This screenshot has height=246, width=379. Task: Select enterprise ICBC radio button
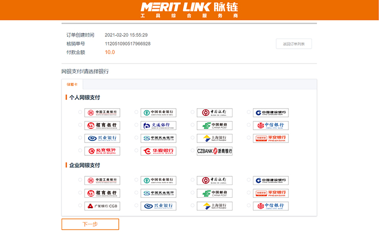(80, 180)
